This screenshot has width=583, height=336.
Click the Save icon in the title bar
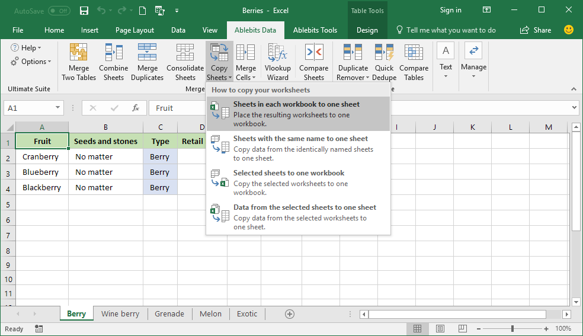[84, 11]
